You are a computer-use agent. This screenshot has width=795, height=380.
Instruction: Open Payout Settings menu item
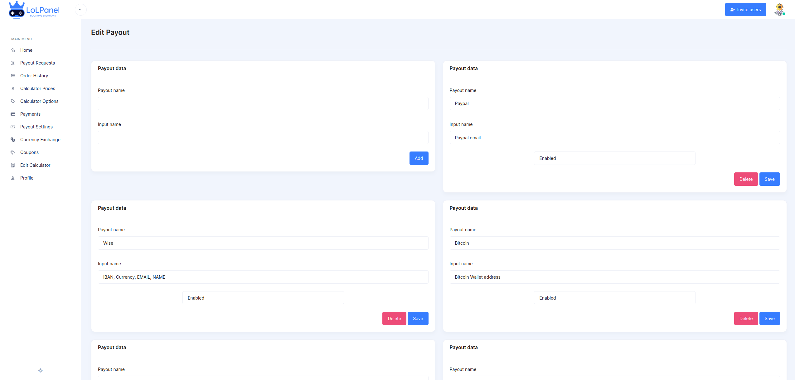coord(36,127)
